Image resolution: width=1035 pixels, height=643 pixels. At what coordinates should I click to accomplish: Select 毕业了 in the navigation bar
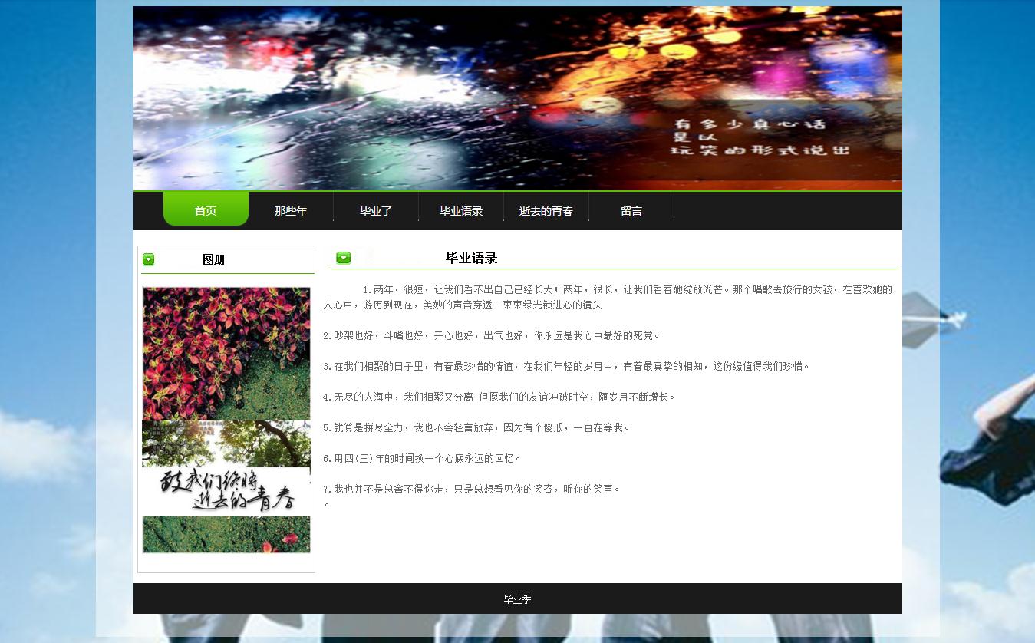tap(376, 210)
